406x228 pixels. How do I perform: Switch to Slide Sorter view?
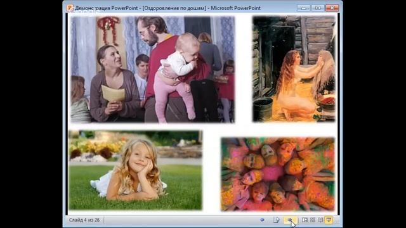[x=313, y=220]
